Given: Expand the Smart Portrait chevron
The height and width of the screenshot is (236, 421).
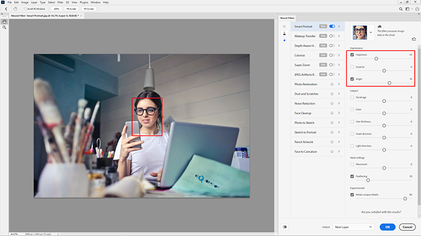Looking at the screenshot, I should pos(339,26).
